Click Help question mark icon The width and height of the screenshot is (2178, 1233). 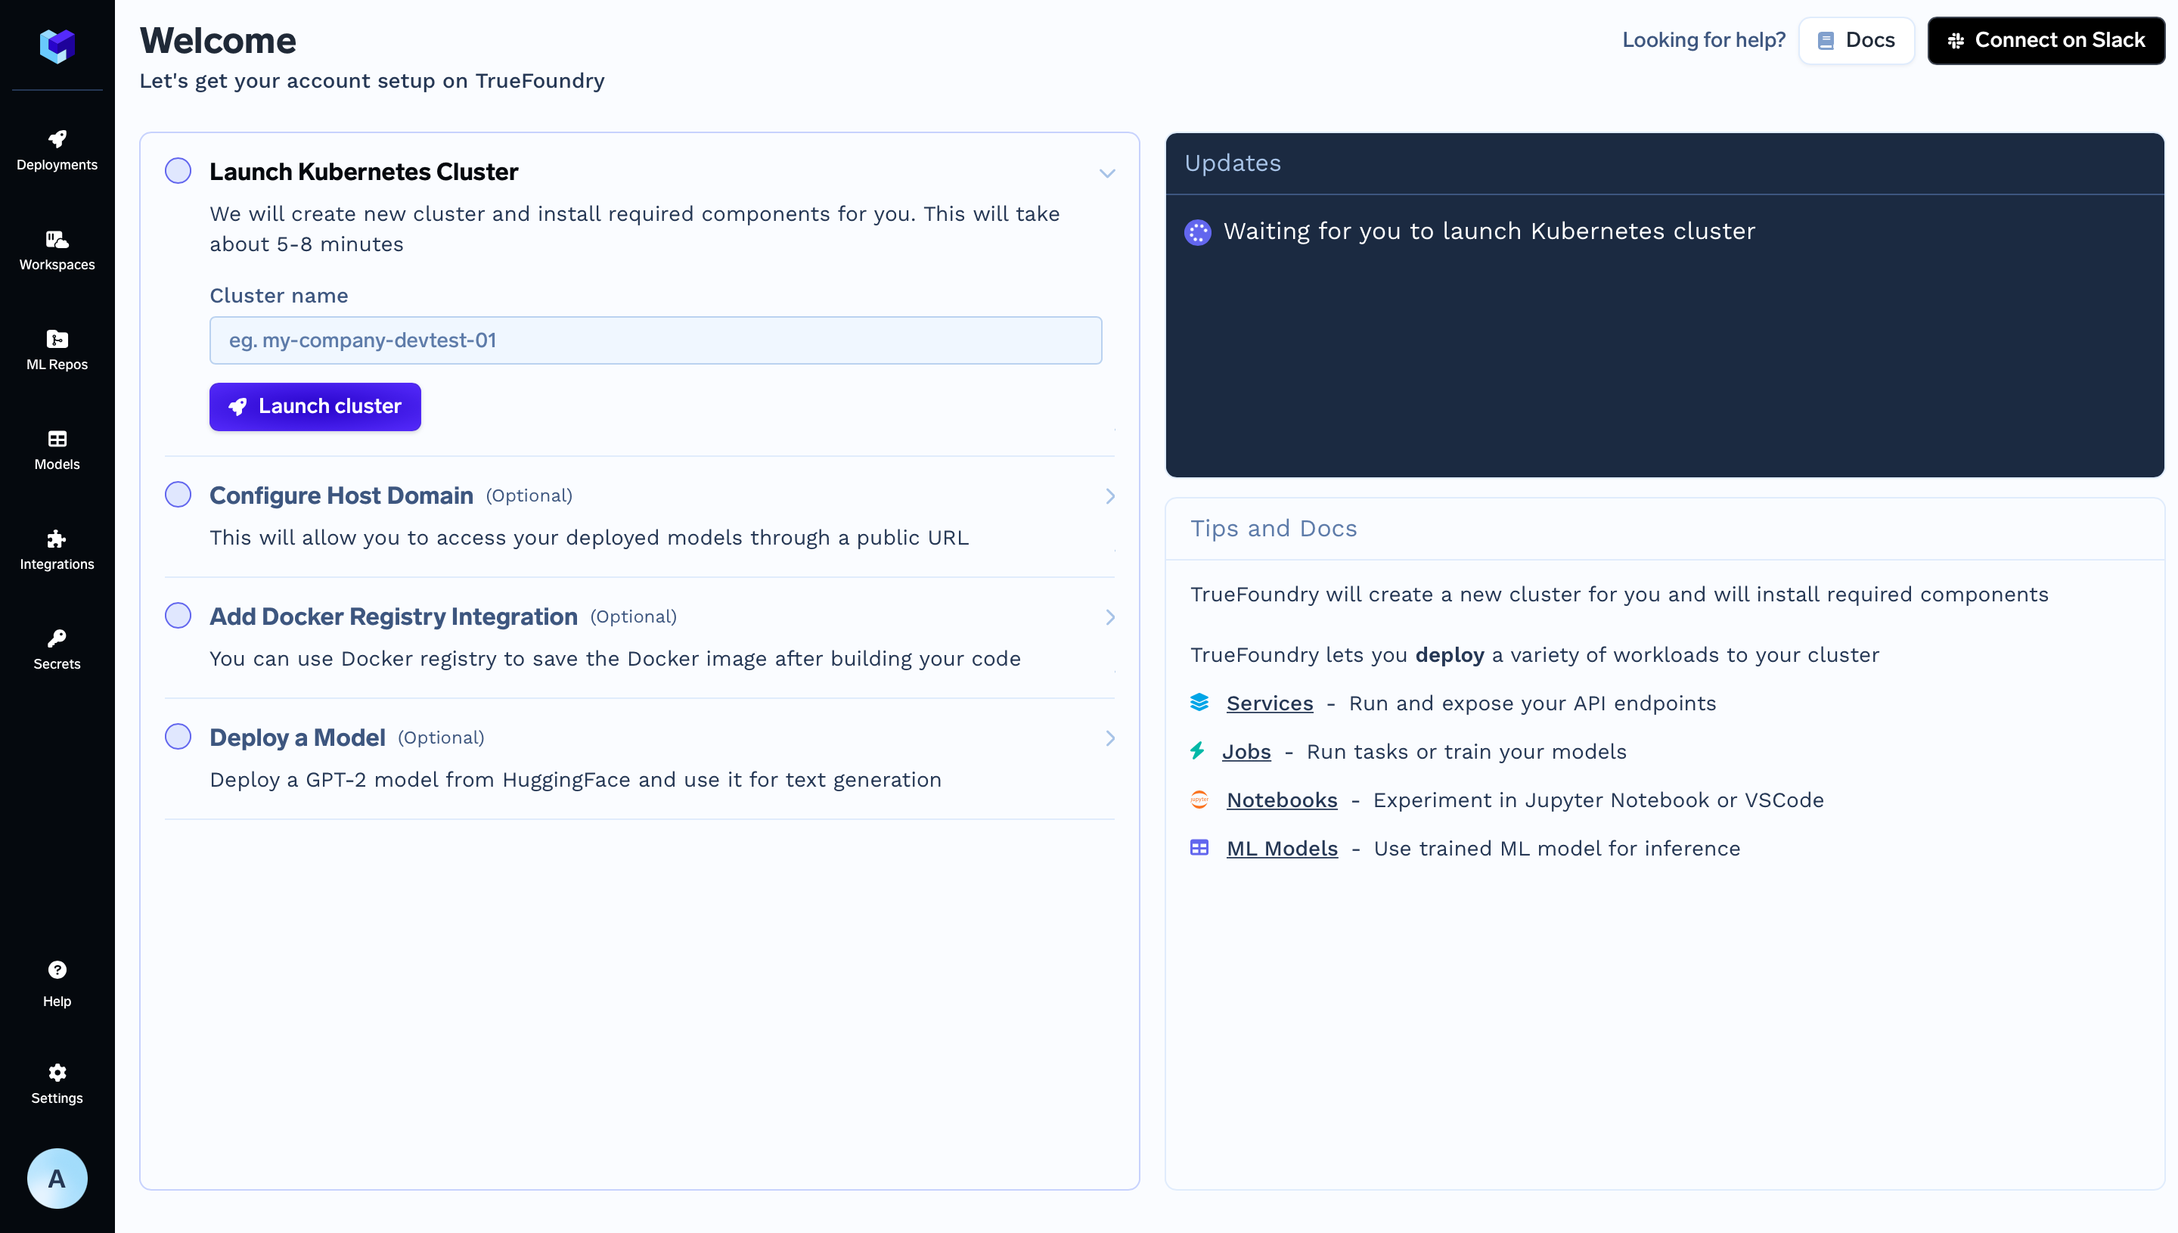(57, 970)
